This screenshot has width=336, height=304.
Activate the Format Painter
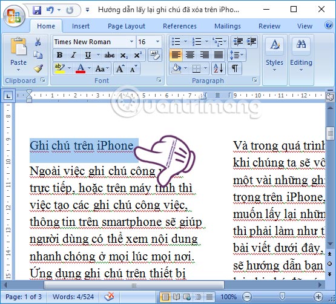tap(38, 68)
